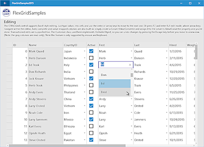The width and height of the screenshot is (204, 147).
Task: Click horizontal scrollbar right arrow
Action: 194,145
